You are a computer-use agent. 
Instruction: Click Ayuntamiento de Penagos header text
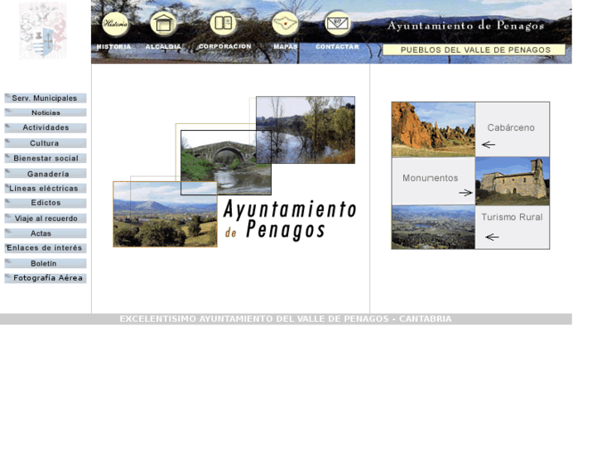[465, 26]
